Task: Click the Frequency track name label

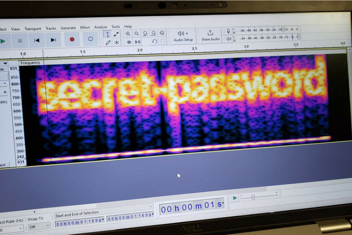Action: [x=30, y=63]
